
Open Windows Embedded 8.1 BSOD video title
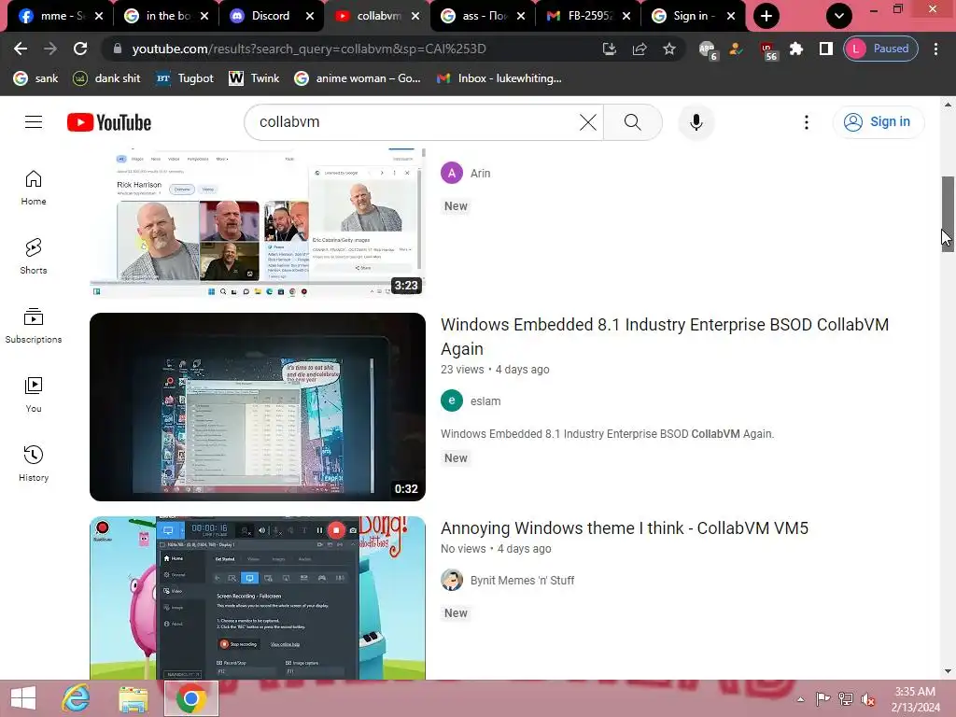665,336
